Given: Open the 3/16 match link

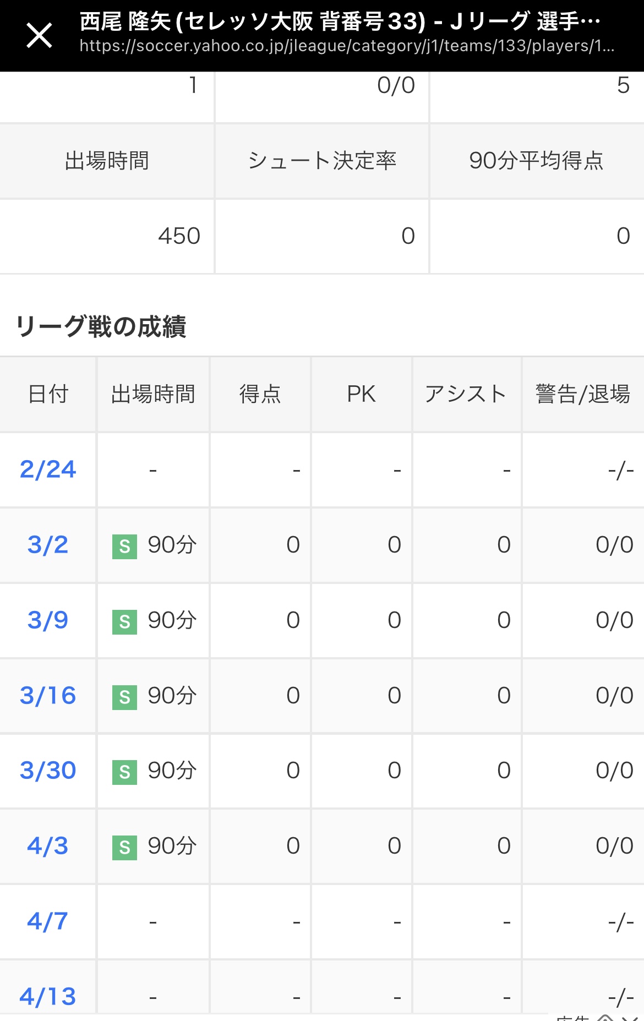Looking at the screenshot, I should (48, 696).
